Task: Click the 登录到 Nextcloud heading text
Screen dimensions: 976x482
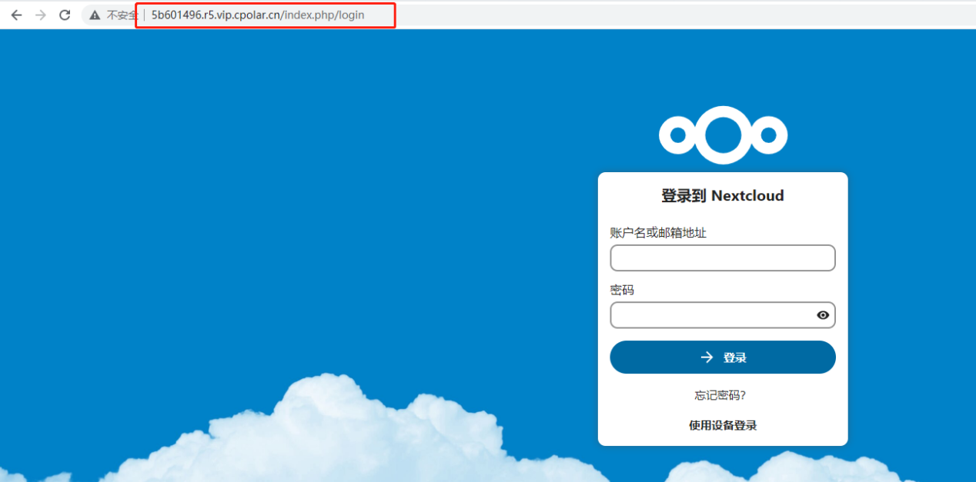Action: pyautogui.click(x=723, y=195)
